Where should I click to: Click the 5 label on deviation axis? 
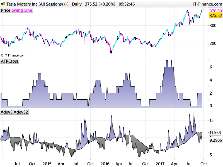pos(211,155)
